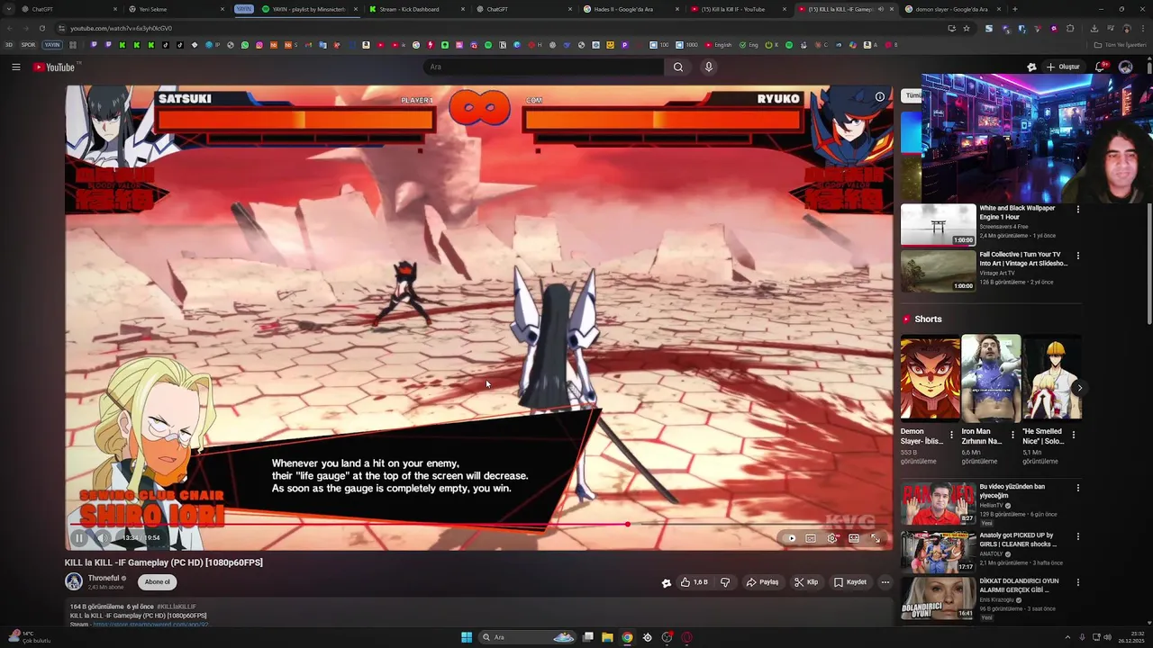Dislike the video with the thumbs down

pyautogui.click(x=725, y=582)
